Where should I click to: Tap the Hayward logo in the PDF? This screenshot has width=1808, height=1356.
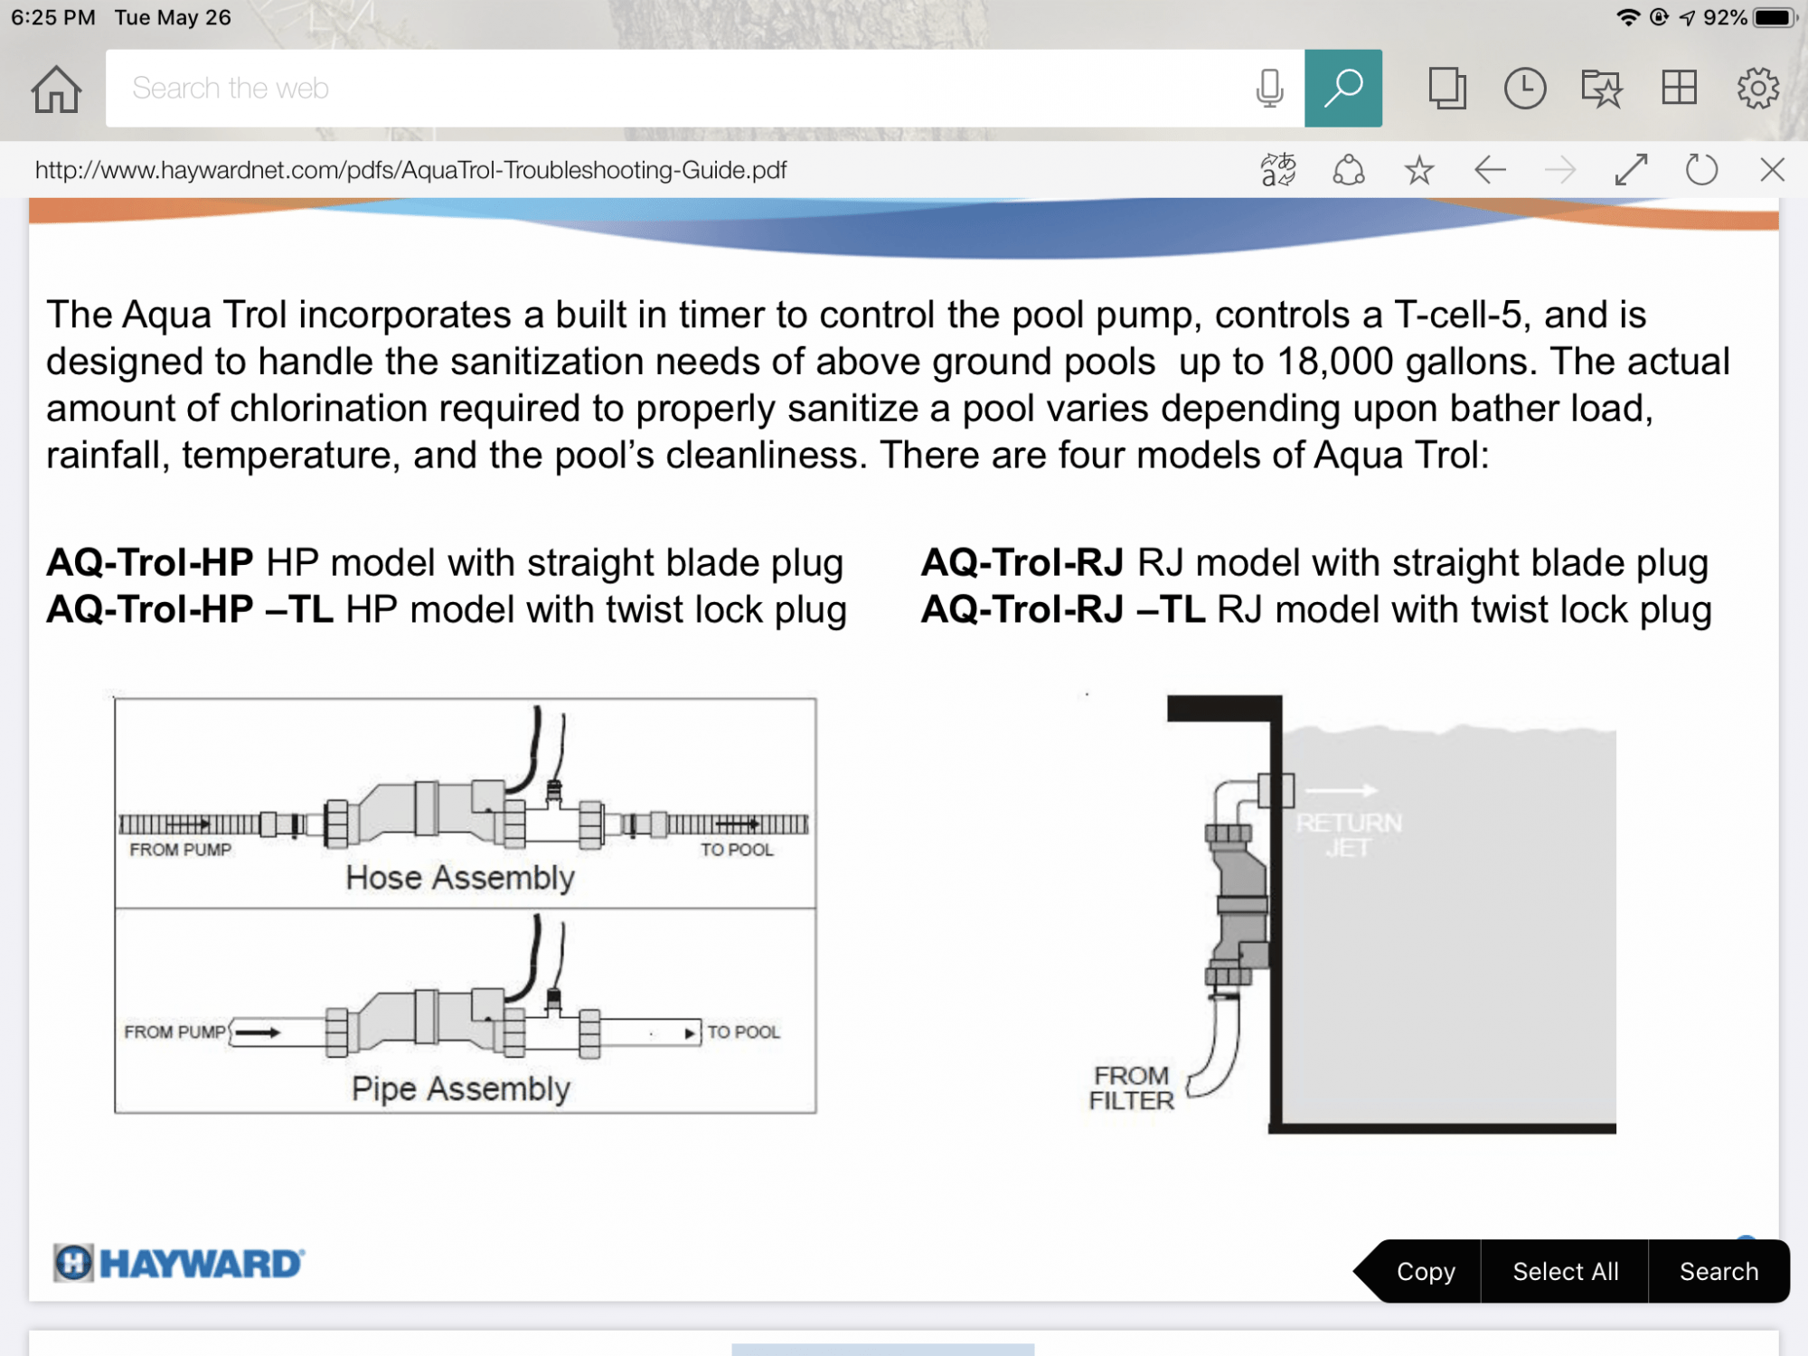179,1263
